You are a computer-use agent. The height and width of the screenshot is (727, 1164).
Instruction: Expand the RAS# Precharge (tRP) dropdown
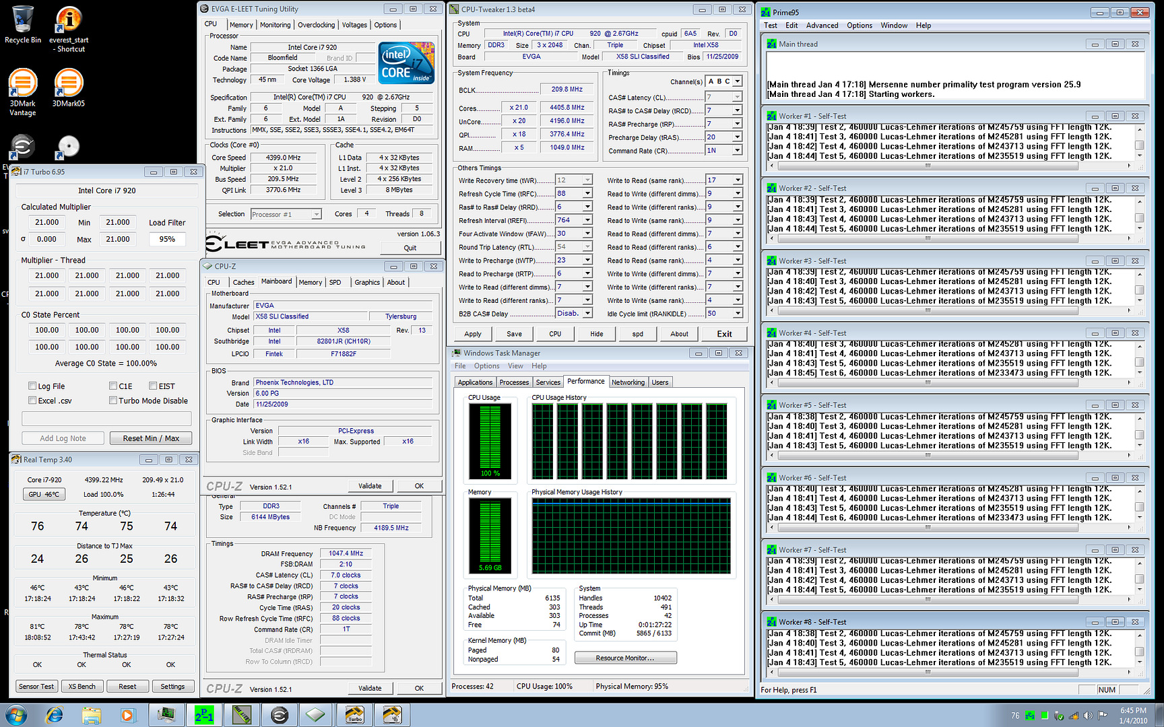(x=738, y=124)
